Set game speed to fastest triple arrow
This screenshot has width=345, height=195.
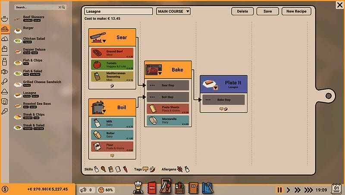[x=307, y=190]
